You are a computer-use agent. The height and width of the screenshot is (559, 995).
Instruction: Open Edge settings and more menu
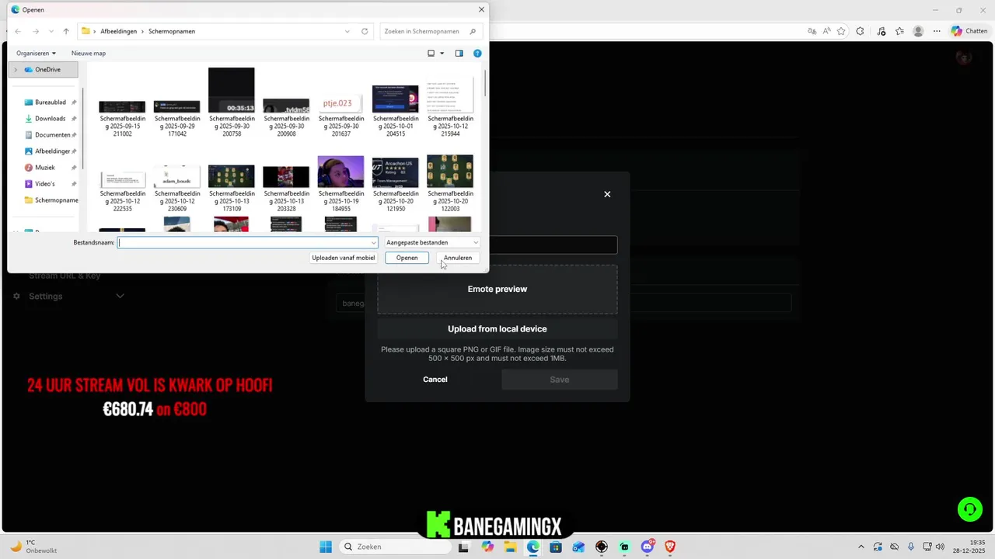(x=937, y=31)
